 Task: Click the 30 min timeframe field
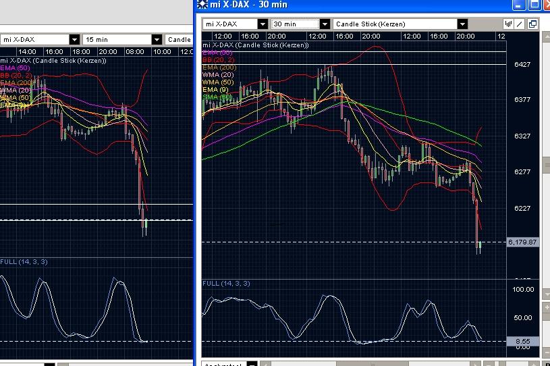tap(295, 24)
